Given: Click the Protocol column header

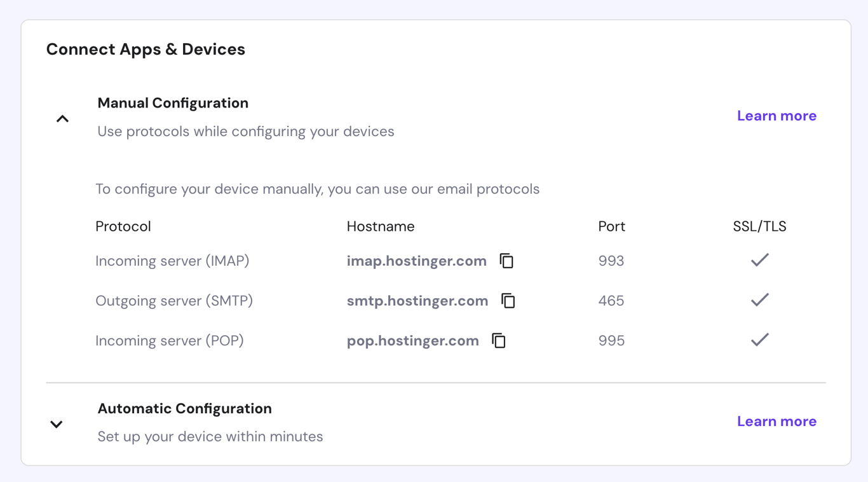Looking at the screenshot, I should [x=123, y=226].
